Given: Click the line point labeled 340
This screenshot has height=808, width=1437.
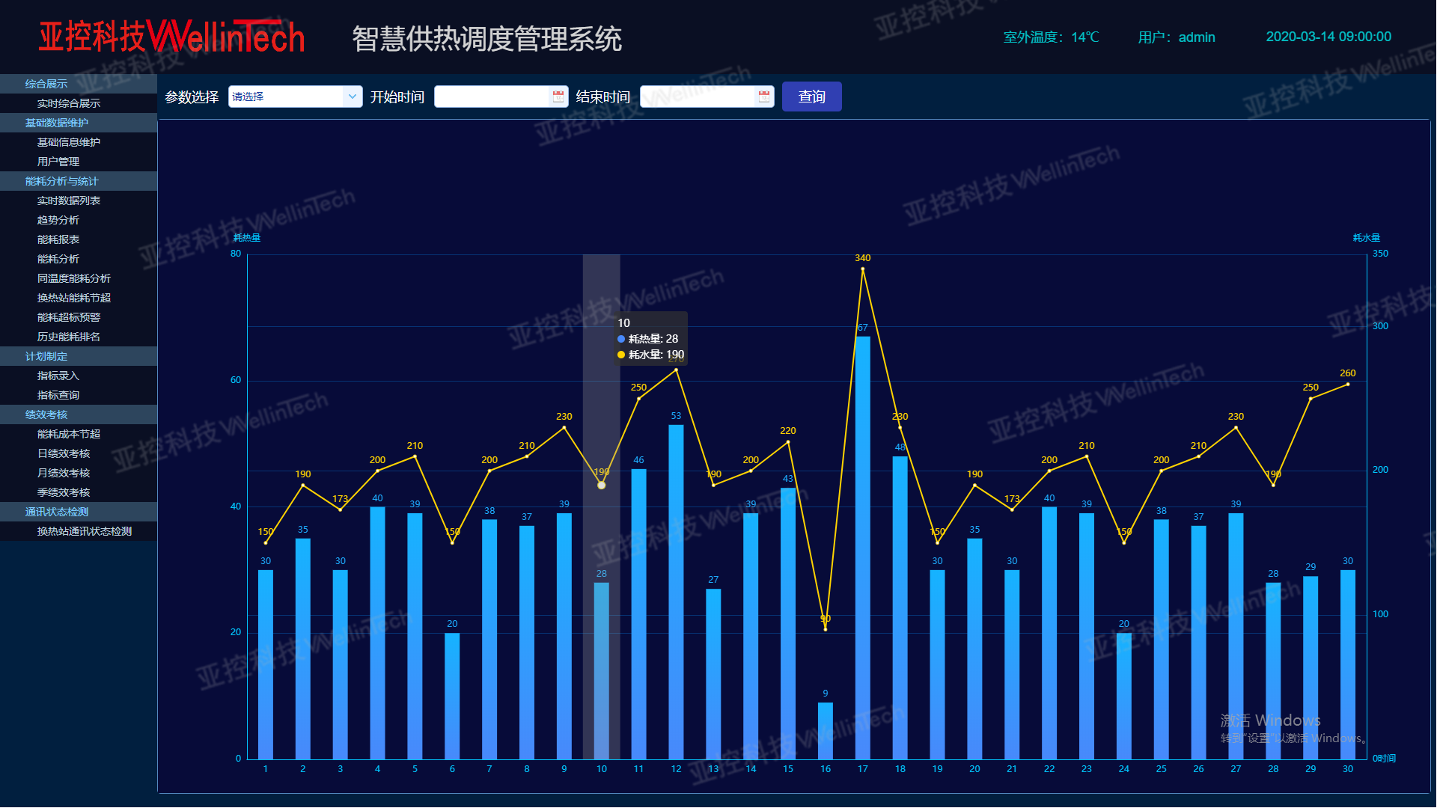Looking at the screenshot, I should [863, 269].
